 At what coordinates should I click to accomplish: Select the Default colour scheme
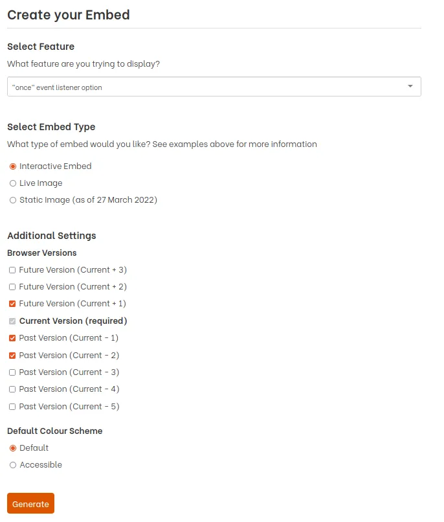coord(12,448)
